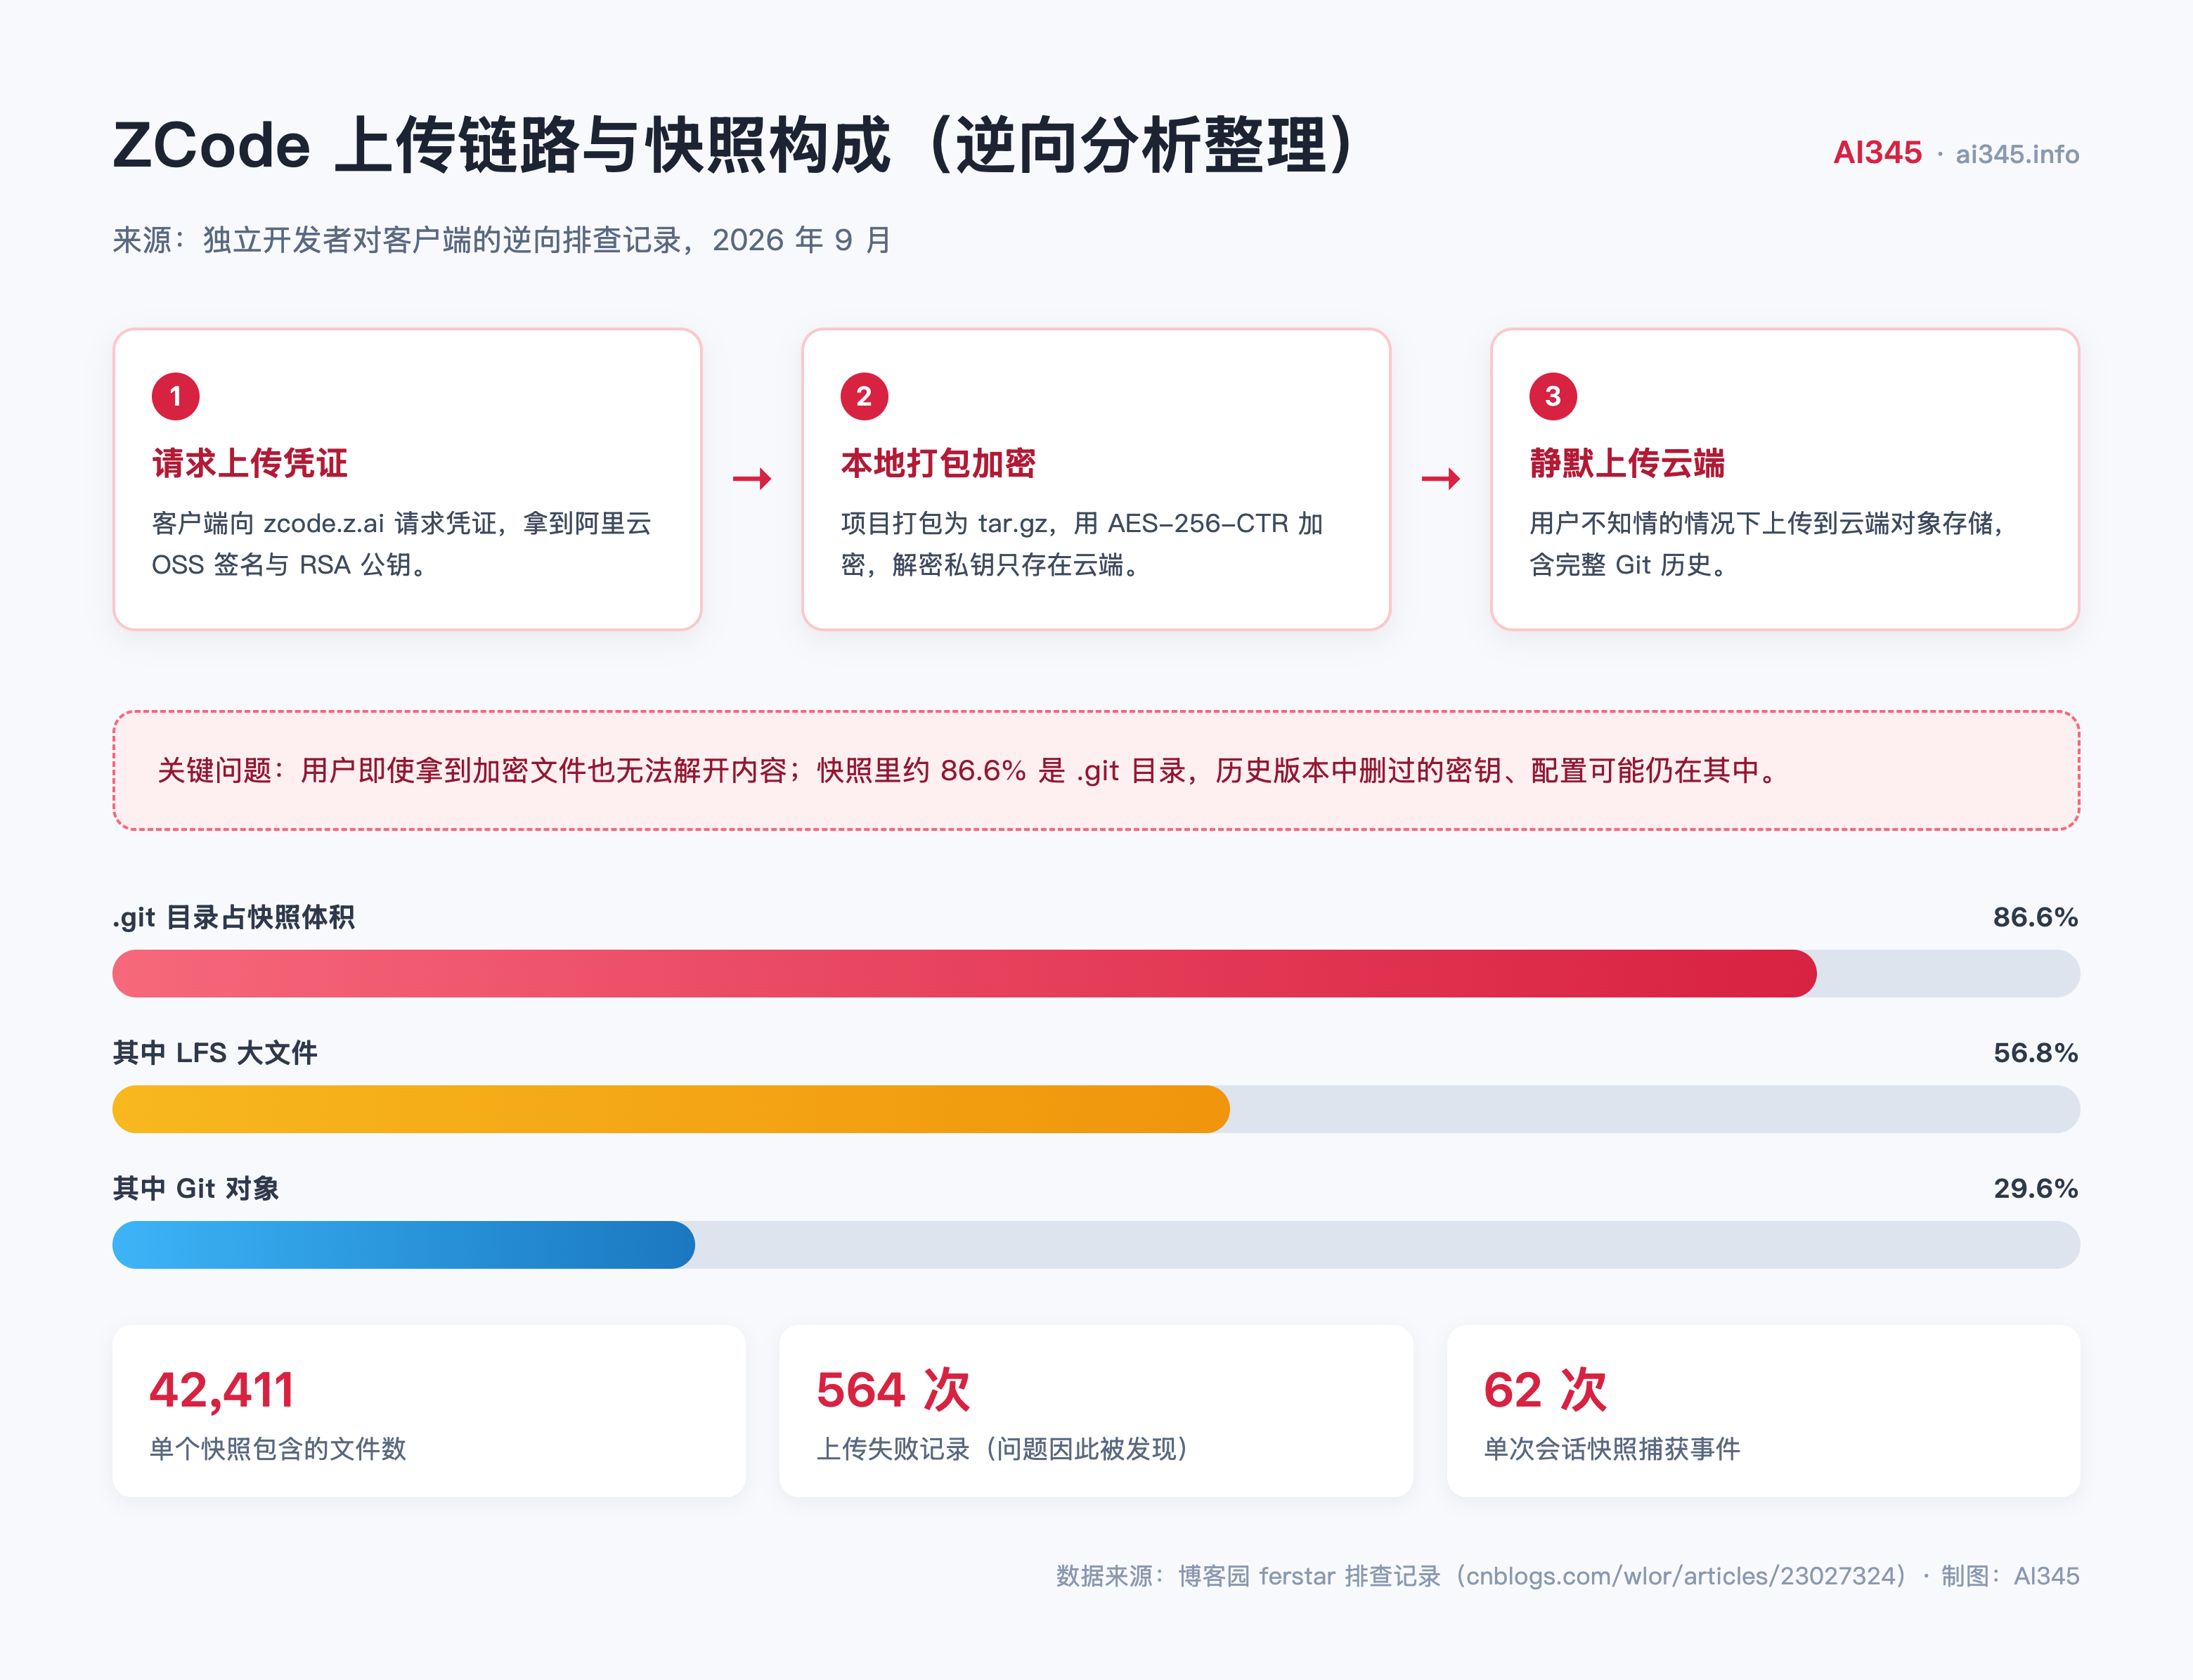
Task: Select the text mentioning zcode.z.ai 请求凭证
Action: coord(401,544)
